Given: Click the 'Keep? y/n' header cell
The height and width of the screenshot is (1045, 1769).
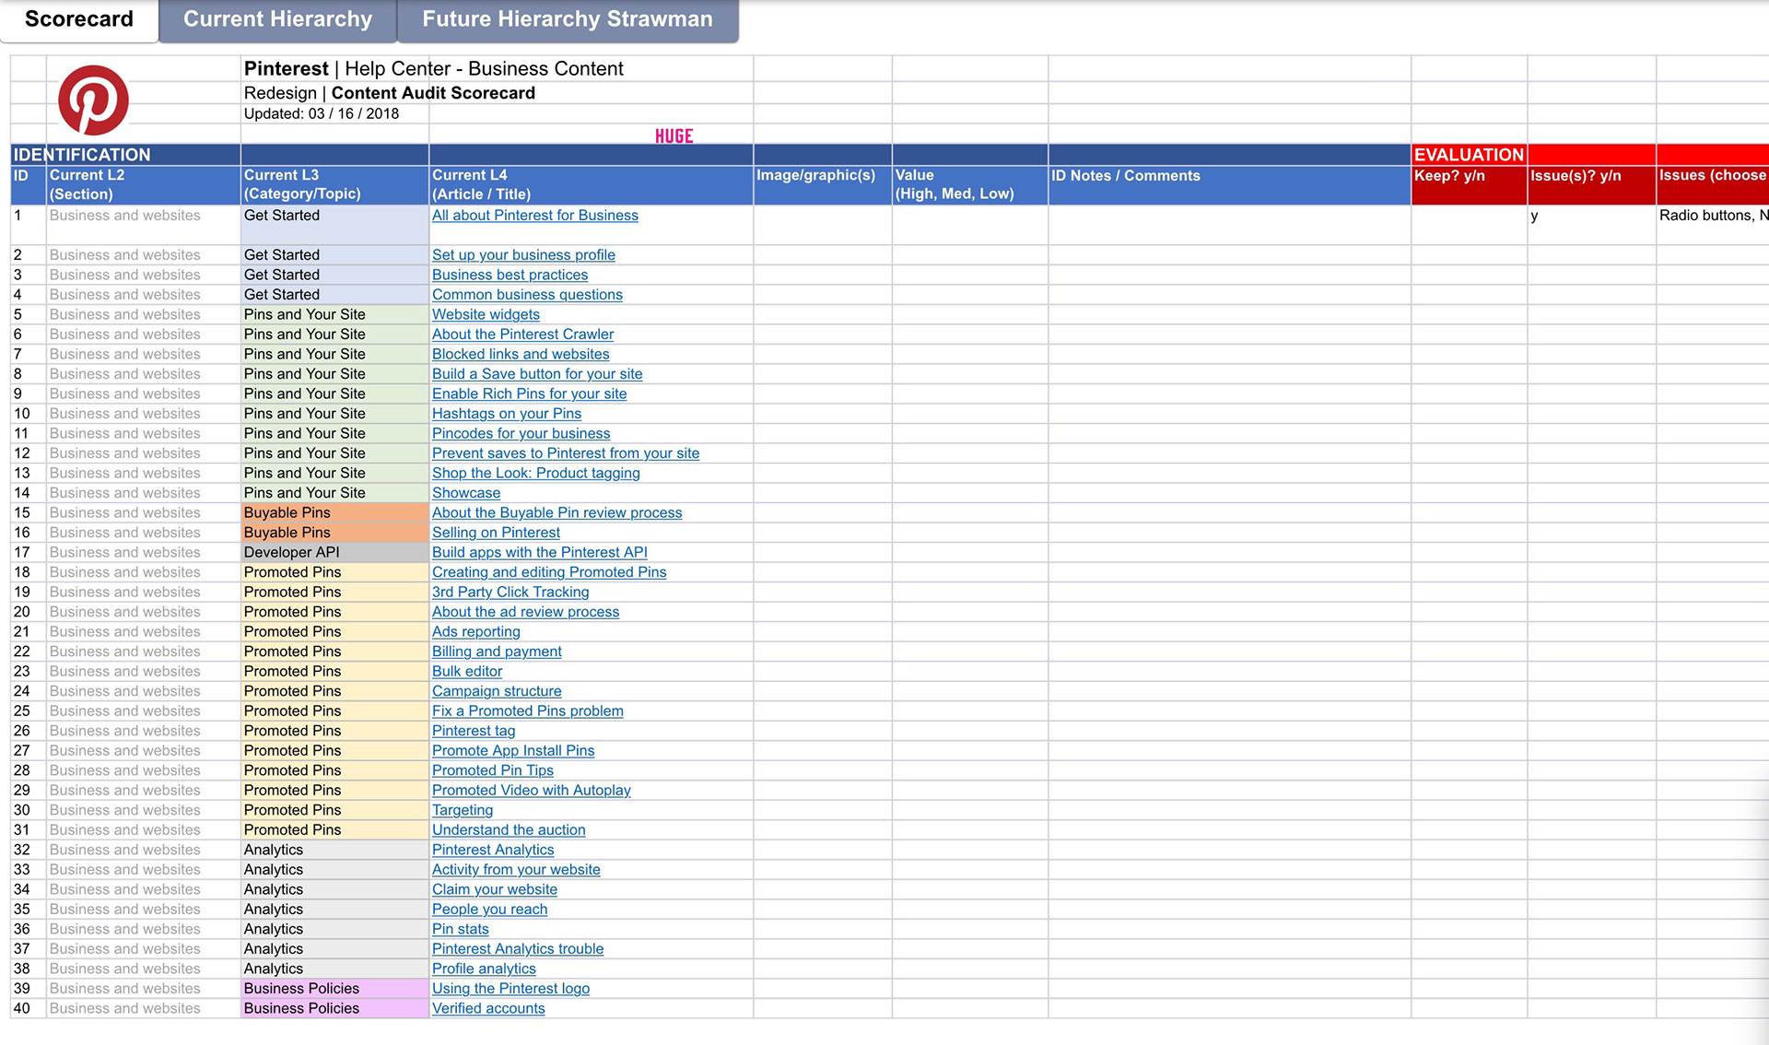Looking at the screenshot, I should click(1469, 184).
